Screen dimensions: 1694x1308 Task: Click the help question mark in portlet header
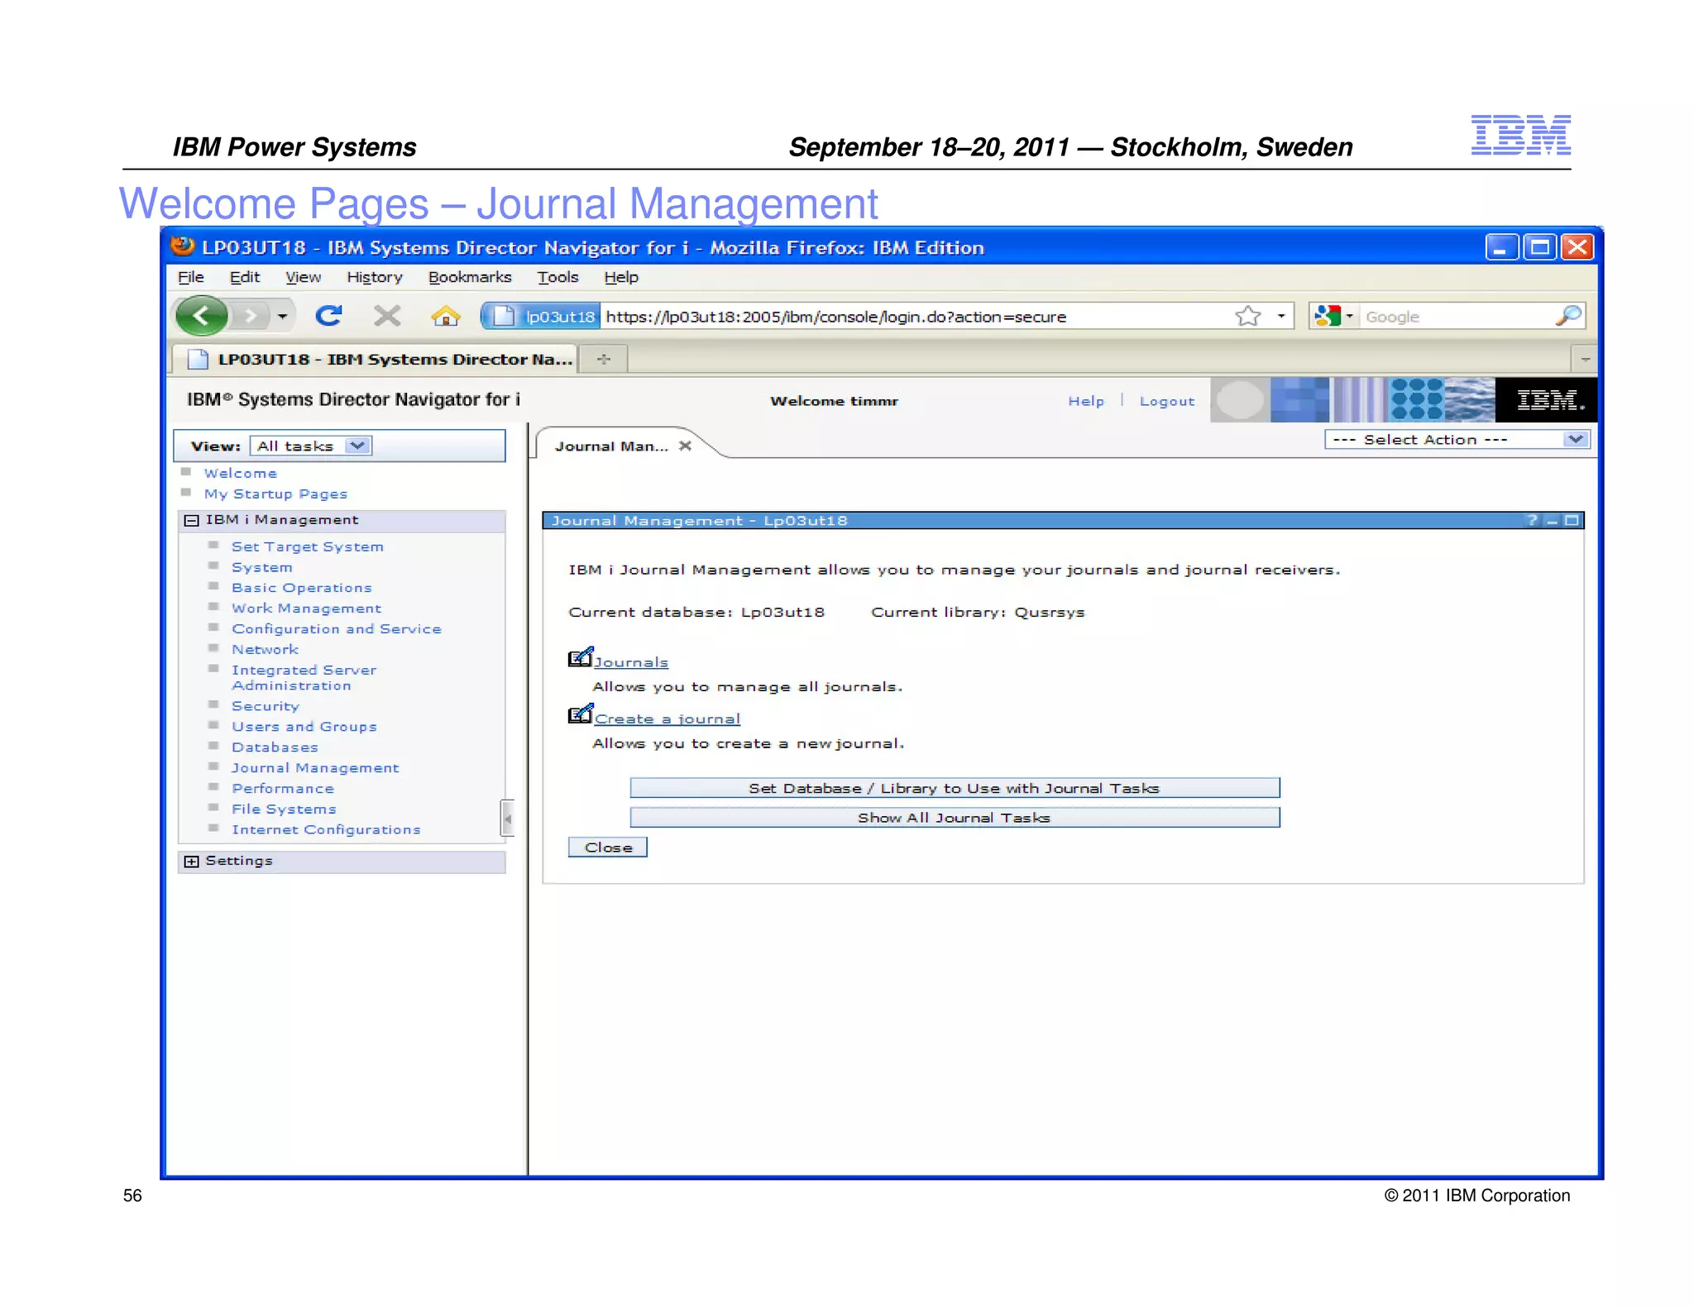click(1531, 520)
